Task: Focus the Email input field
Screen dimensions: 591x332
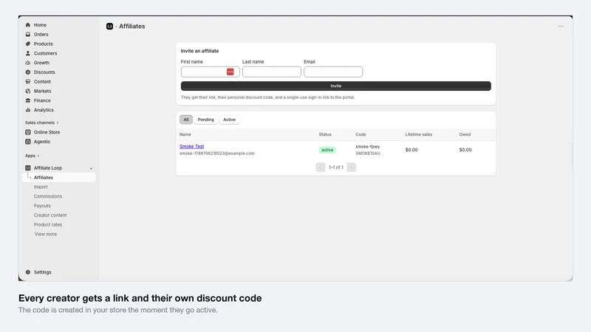Action: [333, 72]
